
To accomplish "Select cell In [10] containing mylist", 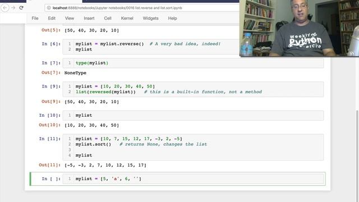I will (193, 116).
